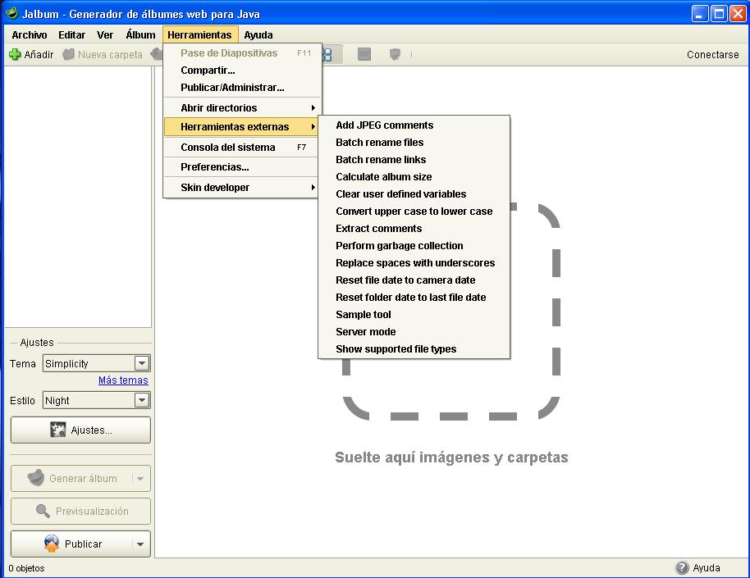This screenshot has width=750, height=578.
Task: Click the Nueva carpeta folder icon
Action: 69,54
